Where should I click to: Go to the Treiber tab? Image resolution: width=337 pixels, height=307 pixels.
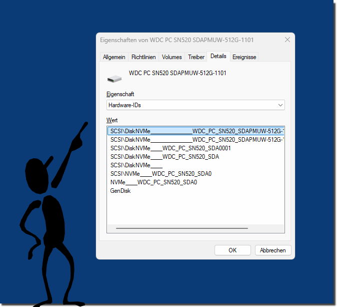tap(196, 57)
